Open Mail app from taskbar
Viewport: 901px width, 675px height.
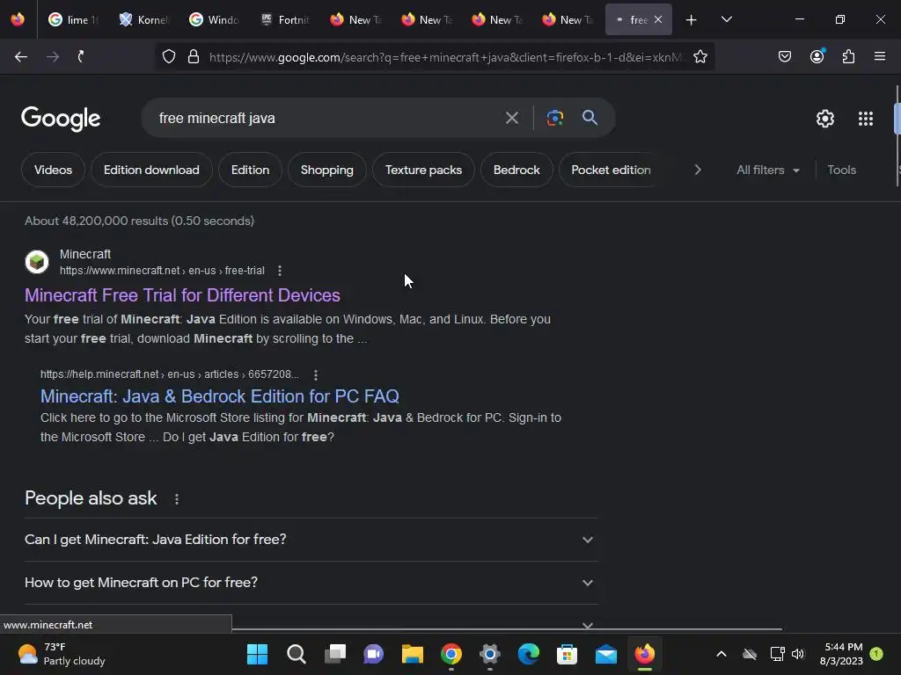(x=605, y=654)
